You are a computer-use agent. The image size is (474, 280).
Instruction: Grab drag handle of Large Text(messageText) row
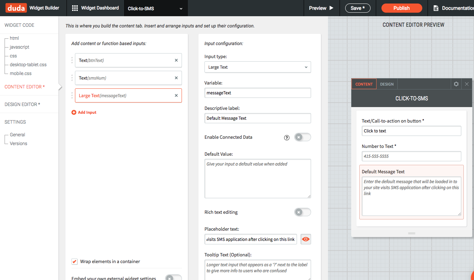coord(72,95)
